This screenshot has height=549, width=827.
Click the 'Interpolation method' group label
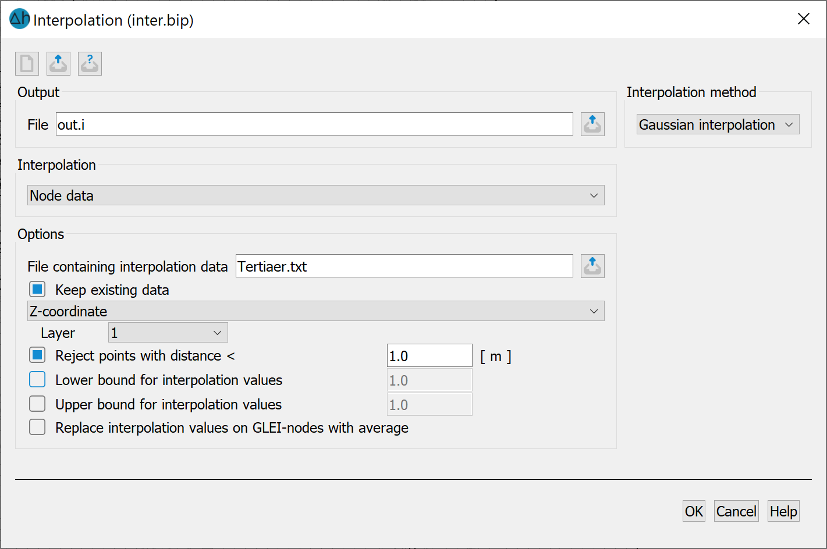tap(691, 92)
